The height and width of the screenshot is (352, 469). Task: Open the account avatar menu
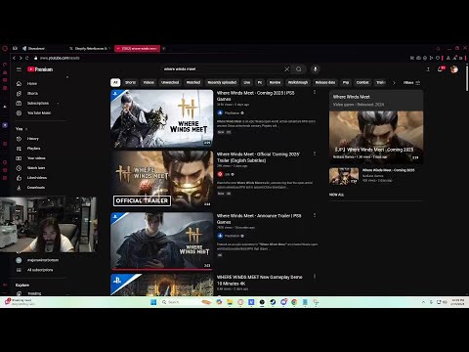tap(454, 69)
